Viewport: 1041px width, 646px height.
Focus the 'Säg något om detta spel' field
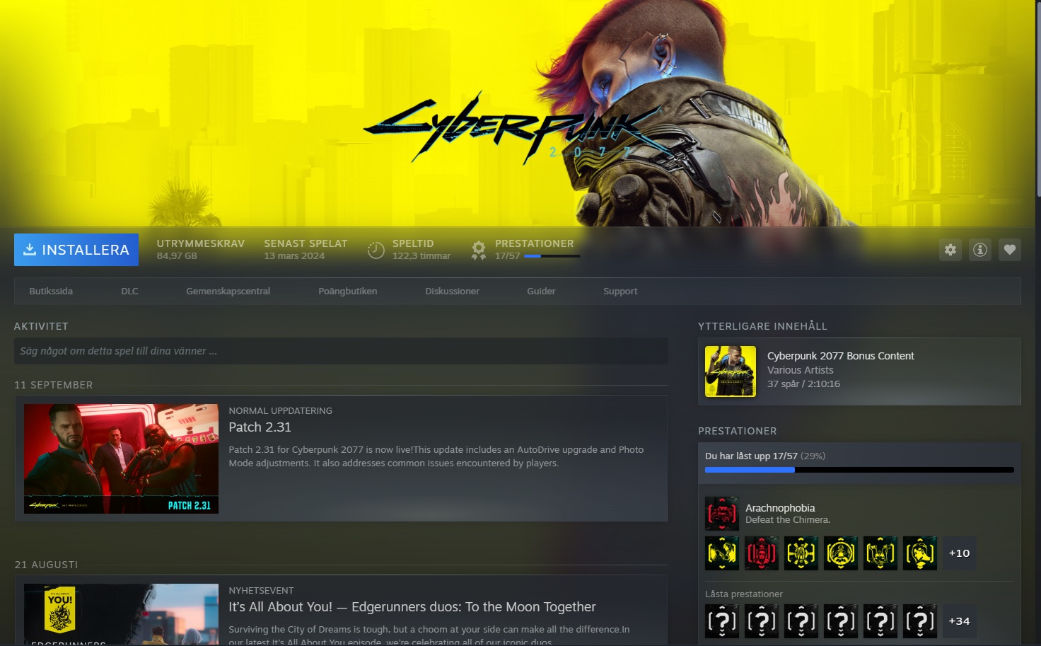[x=341, y=351]
